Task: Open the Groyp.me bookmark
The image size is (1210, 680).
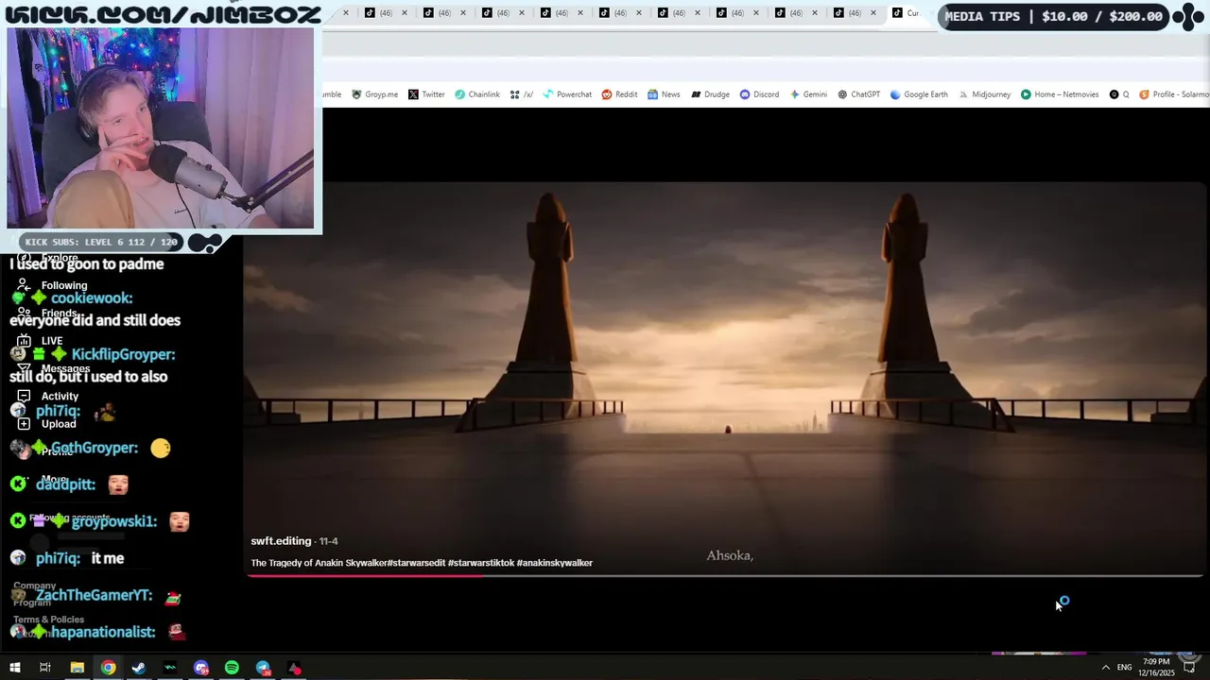Action: (375, 94)
